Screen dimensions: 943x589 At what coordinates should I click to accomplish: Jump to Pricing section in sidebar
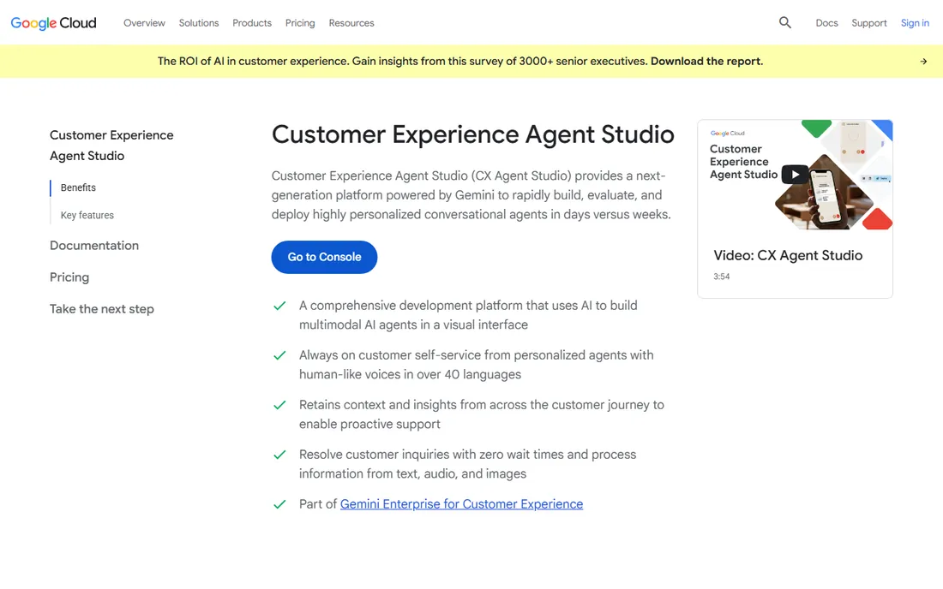click(69, 277)
